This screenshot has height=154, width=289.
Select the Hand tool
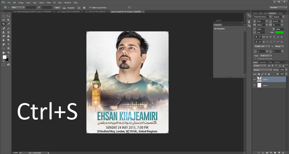(3, 53)
